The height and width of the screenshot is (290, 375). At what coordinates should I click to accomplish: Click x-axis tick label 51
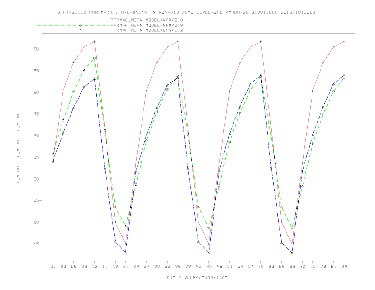[230, 266]
